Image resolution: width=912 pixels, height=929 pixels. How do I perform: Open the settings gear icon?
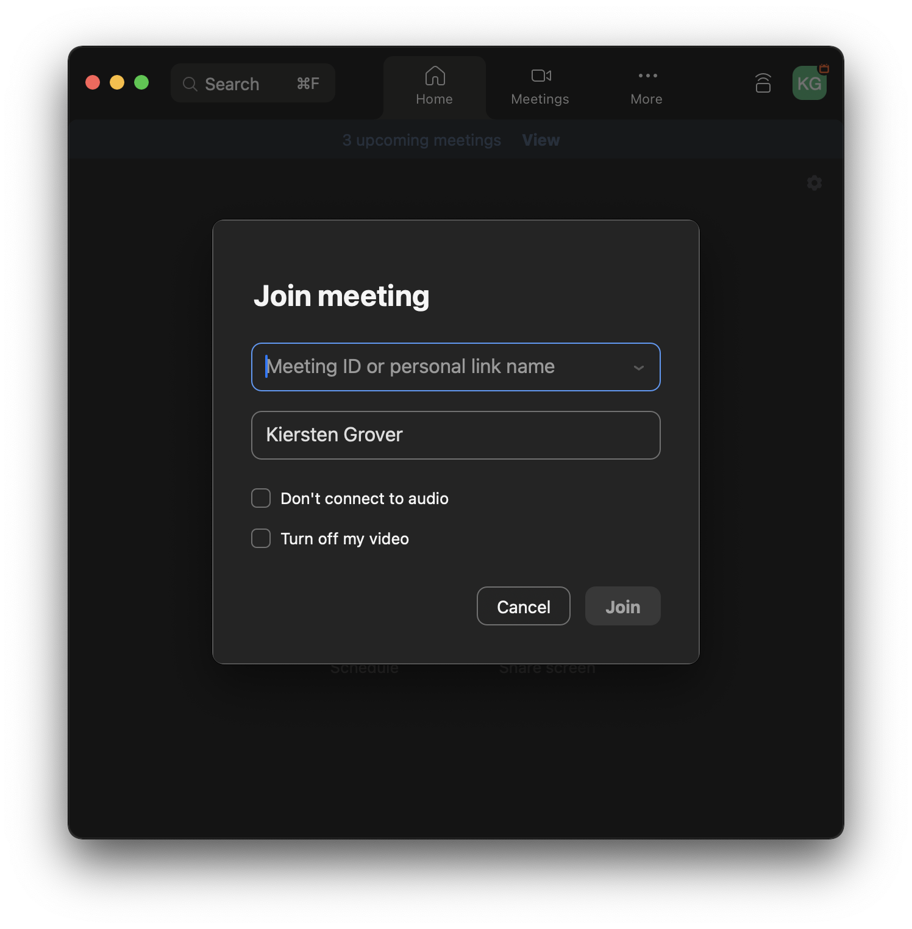(x=814, y=183)
